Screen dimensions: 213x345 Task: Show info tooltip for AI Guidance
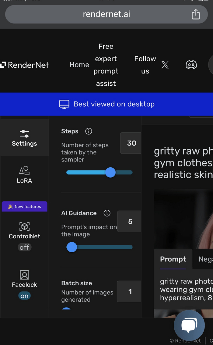pyautogui.click(x=107, y=213)
